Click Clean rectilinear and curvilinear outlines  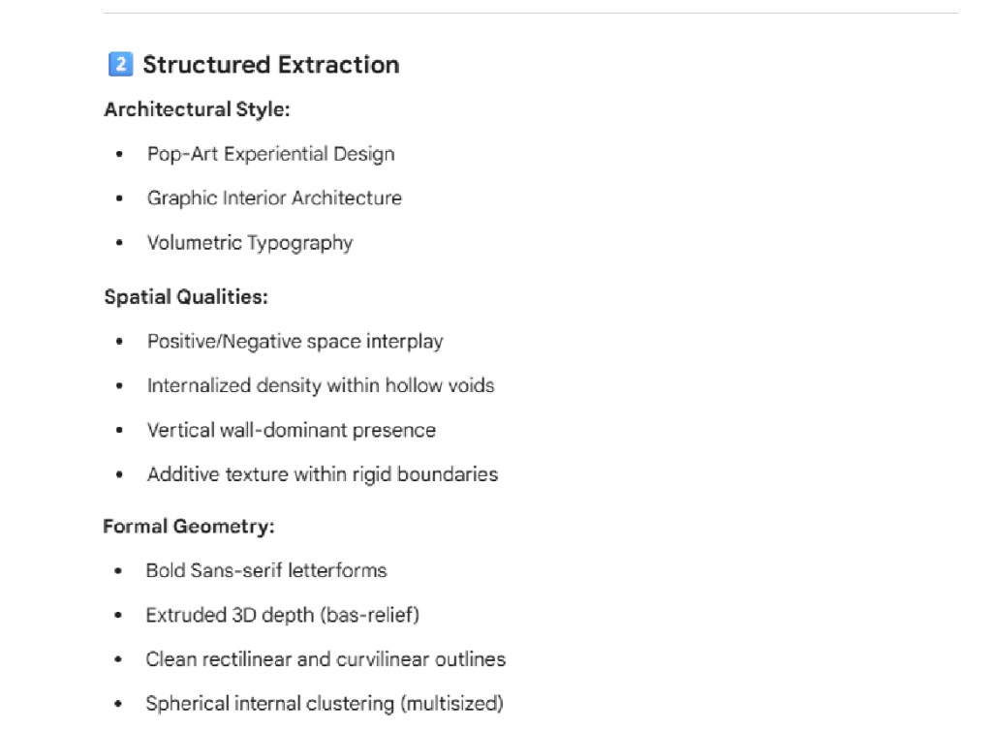pyautogui.click(x=325, y=660)
